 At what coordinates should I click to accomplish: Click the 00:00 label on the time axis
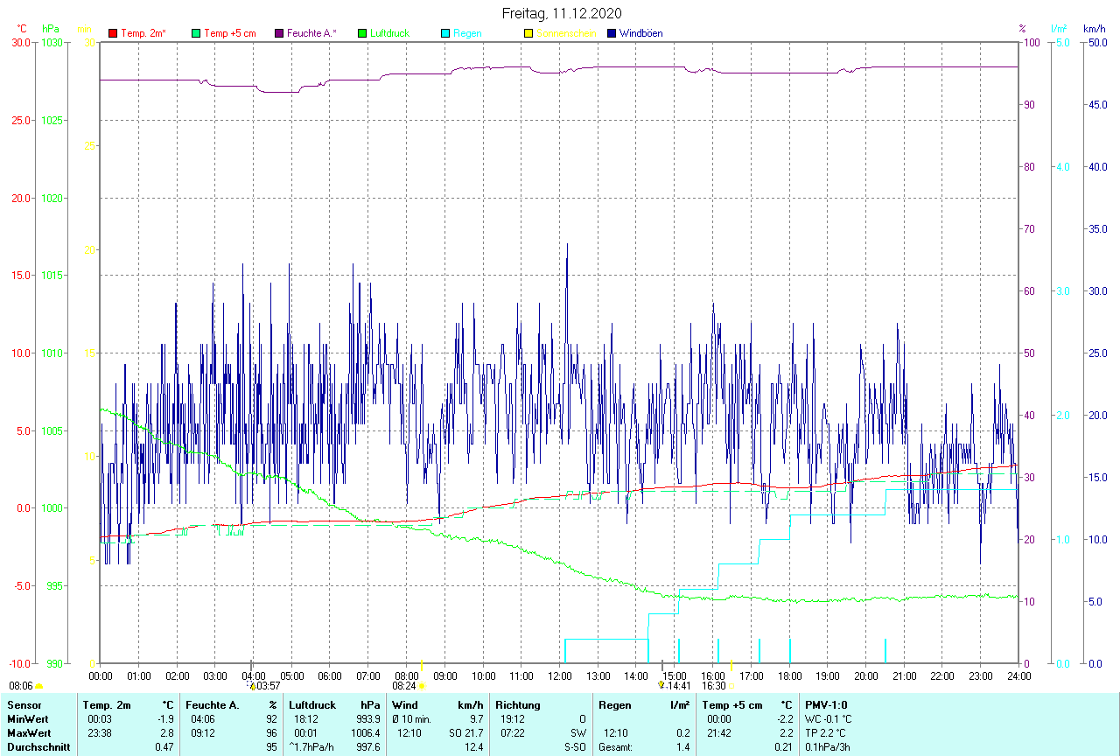pos(101,675)
